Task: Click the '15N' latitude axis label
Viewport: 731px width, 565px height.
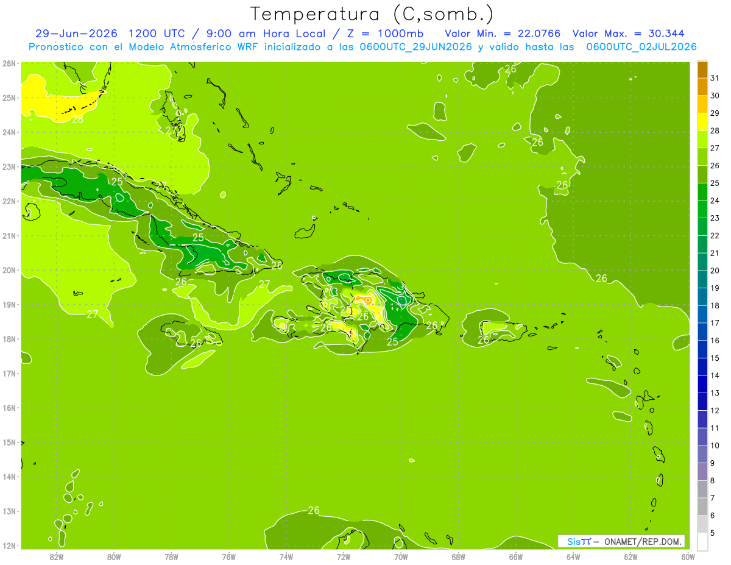Action: click(9, 442)
